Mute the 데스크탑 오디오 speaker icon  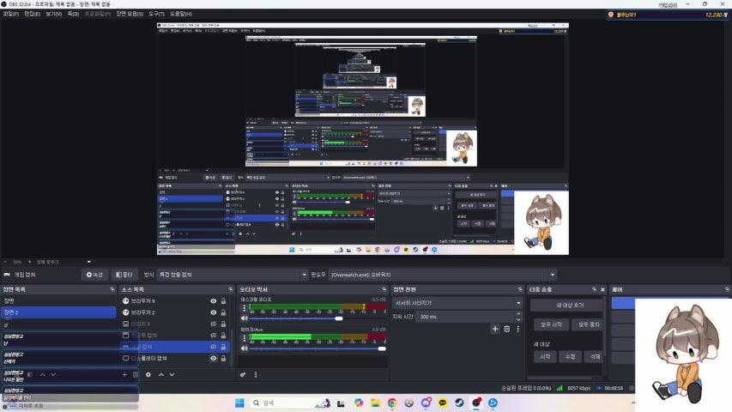tap(244, 318)
